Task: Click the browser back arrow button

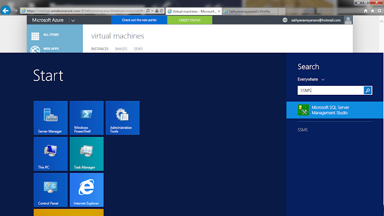Action: pos(5,11)
